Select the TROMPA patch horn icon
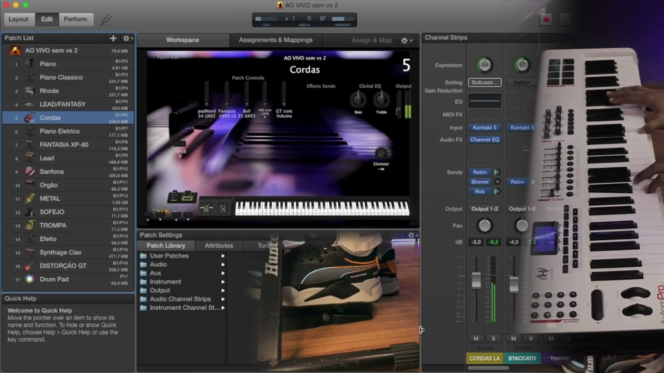Viewport: 664px width, 373px height. (30, 225)
